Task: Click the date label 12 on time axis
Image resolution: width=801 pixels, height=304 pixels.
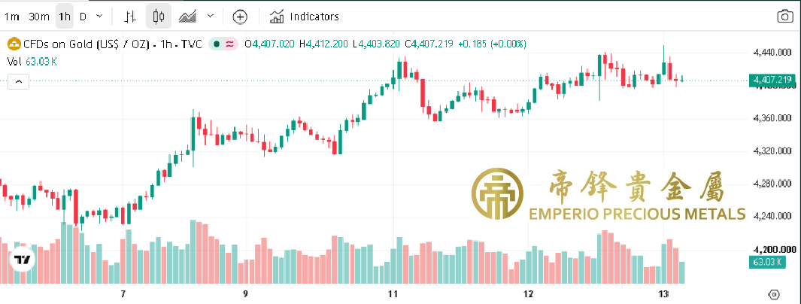Action: coord(528,294)
